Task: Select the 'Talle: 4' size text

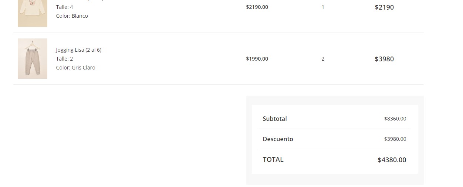Action: click(x=64, y=7)
